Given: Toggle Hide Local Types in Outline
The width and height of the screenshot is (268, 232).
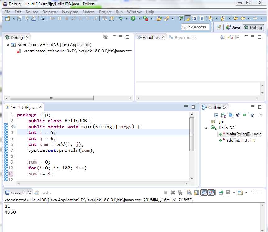Looking at the screenshot, I should pos(252,115).
